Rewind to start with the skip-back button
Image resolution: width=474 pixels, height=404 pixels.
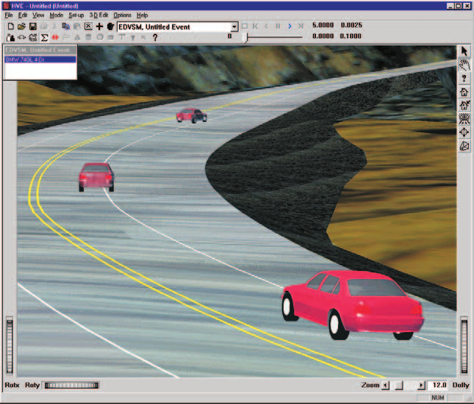click(x=256, y=26)
